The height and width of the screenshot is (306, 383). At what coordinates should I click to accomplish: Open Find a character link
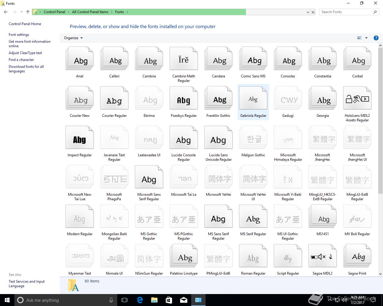pyautogui.click(x=21, y=60)
